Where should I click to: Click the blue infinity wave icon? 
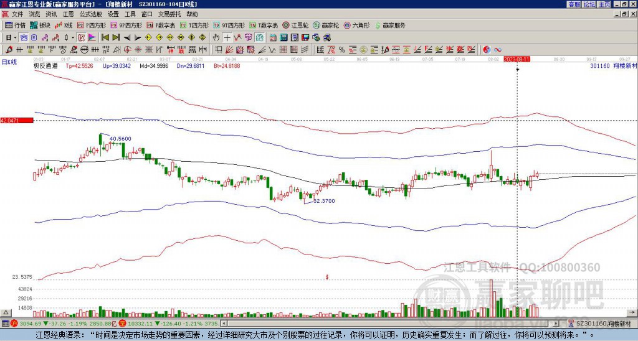pos(498,50)
